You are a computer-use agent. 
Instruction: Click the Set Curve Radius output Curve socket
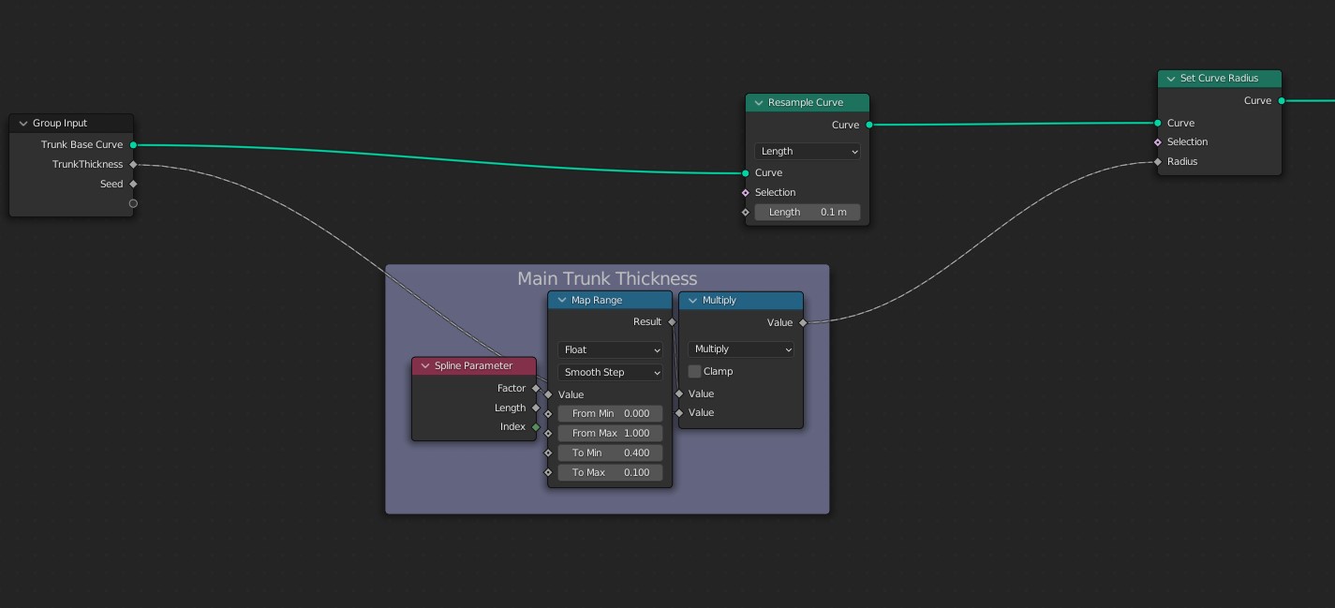click(x=1282, y=100)
